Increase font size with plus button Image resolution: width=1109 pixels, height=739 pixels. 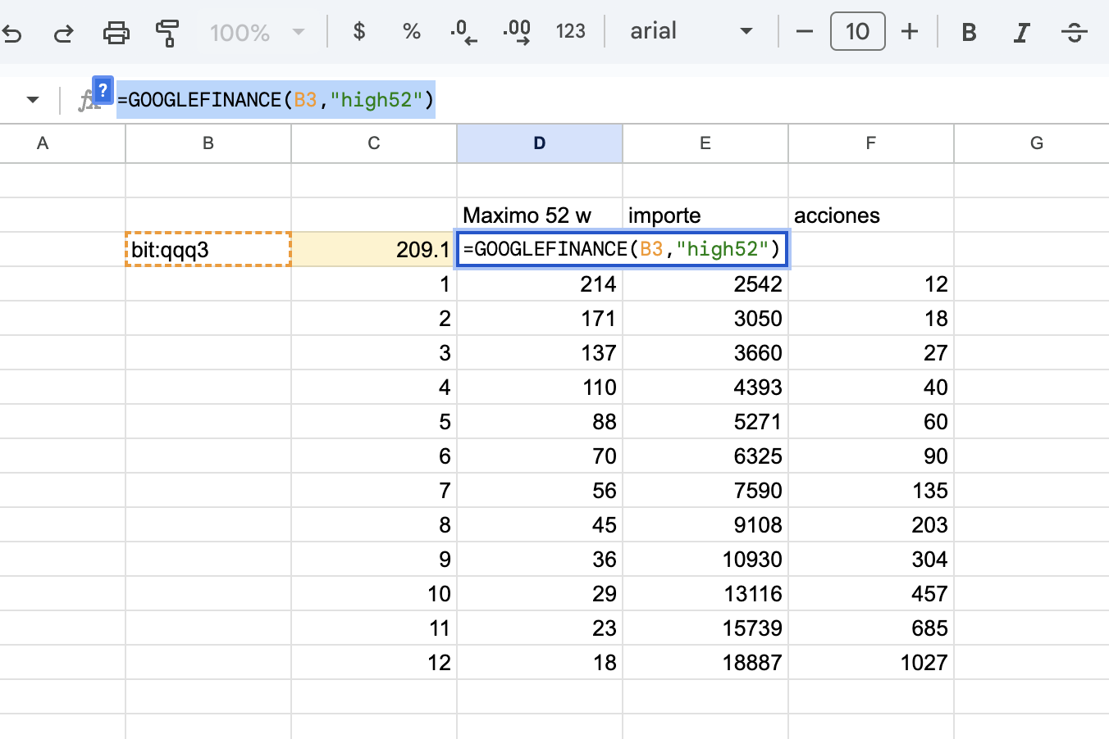point(910,32)
